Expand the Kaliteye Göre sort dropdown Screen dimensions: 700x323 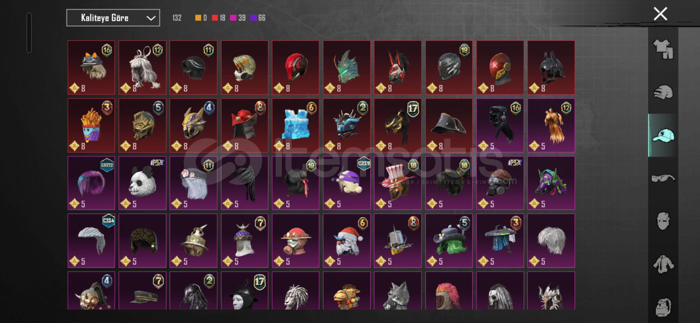tap(113, 18)
